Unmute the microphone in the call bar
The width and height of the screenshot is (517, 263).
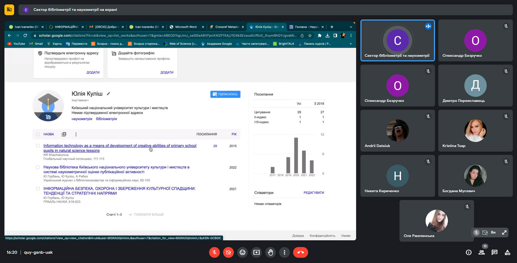pyautogui.click(x=214, y=252)
